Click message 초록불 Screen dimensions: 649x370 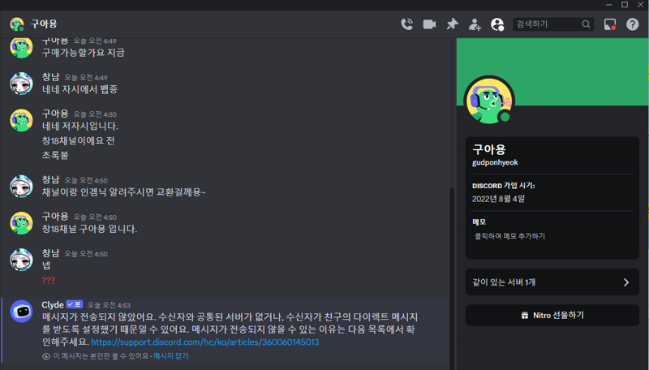(55, 155)
